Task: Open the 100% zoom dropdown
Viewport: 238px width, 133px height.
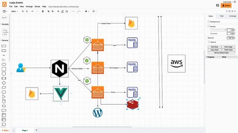Action: [x=15, y=11]
